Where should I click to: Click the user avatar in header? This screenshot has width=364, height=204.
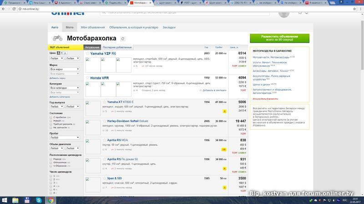click(x=284, y=15)
